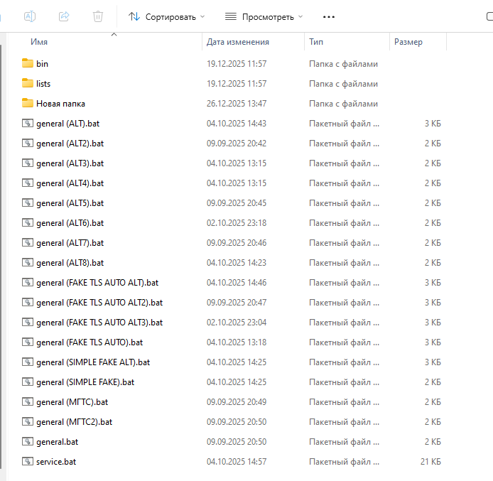
Task: Select the name general (МГТС2).bat
Action: click(74, 422)
